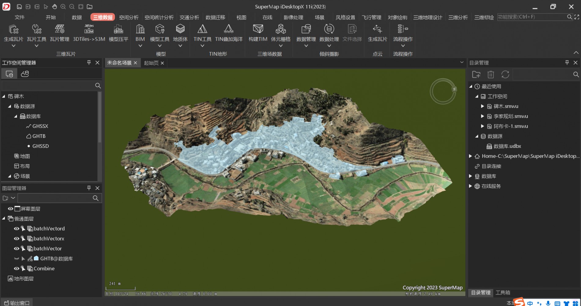Select the GHSSX line dataset
Screen dimensions: 581x306
pos(37,126)
